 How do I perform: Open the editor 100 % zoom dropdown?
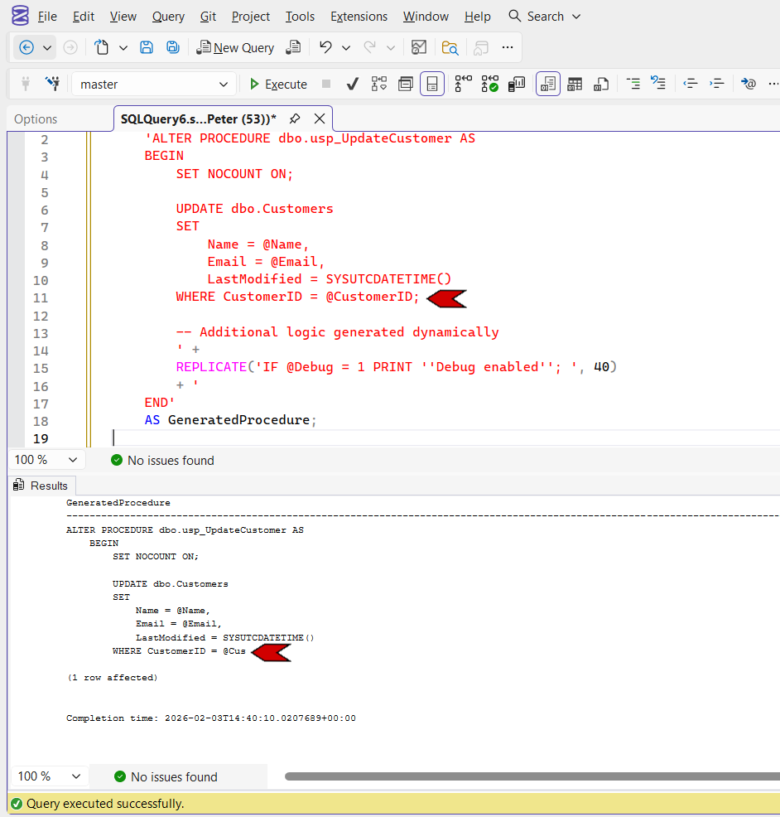click(x=72, y=460)
